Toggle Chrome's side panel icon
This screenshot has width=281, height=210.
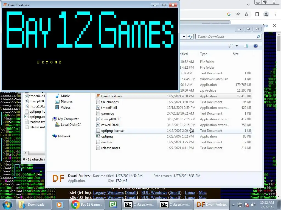point(257,14)
